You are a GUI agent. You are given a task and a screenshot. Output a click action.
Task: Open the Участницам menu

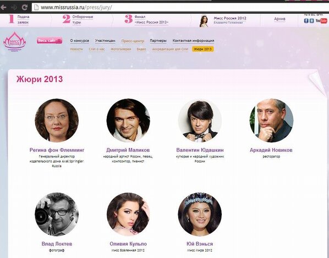pyautogui.click(x=105, y=41)
